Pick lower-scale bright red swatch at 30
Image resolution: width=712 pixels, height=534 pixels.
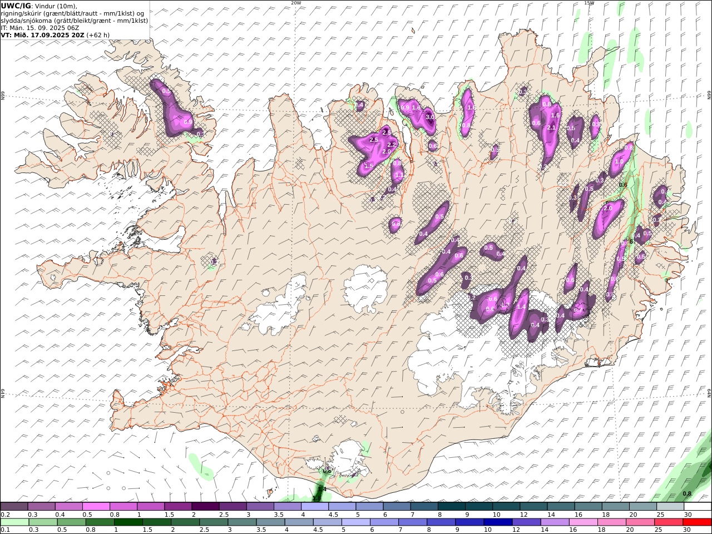697,522
